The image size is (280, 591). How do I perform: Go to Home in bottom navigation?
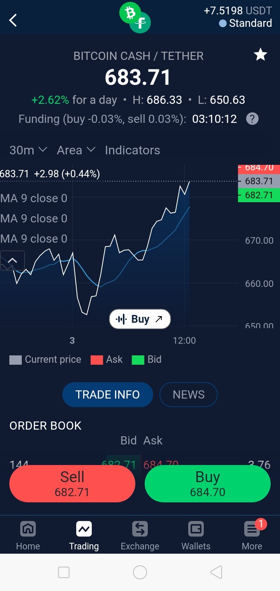click(x=28, y=535)
